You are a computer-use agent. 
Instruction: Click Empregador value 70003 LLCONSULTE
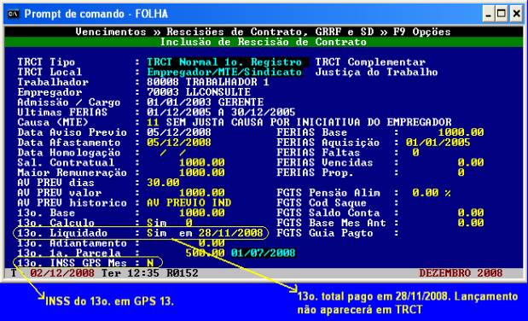tap(199, 92)
